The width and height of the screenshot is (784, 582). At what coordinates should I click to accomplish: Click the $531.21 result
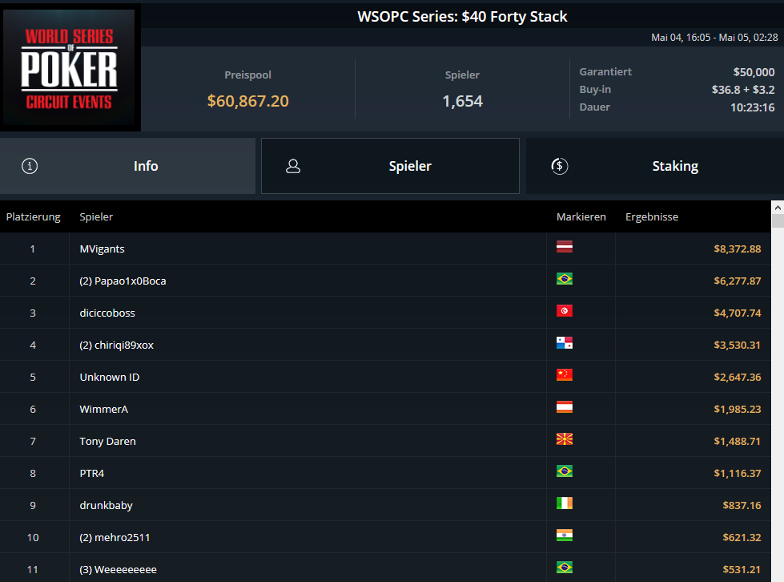pyautogui.click(x=742, y=569)
